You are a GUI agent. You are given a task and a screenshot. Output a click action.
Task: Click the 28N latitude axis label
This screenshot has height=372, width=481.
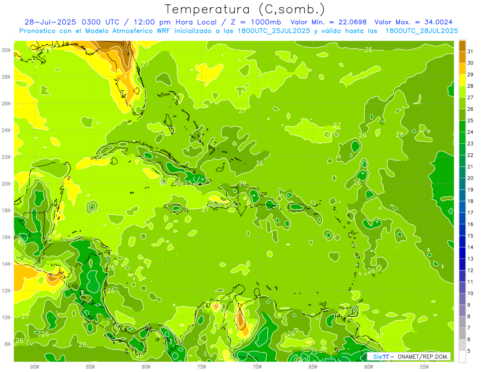pos(7,77)
